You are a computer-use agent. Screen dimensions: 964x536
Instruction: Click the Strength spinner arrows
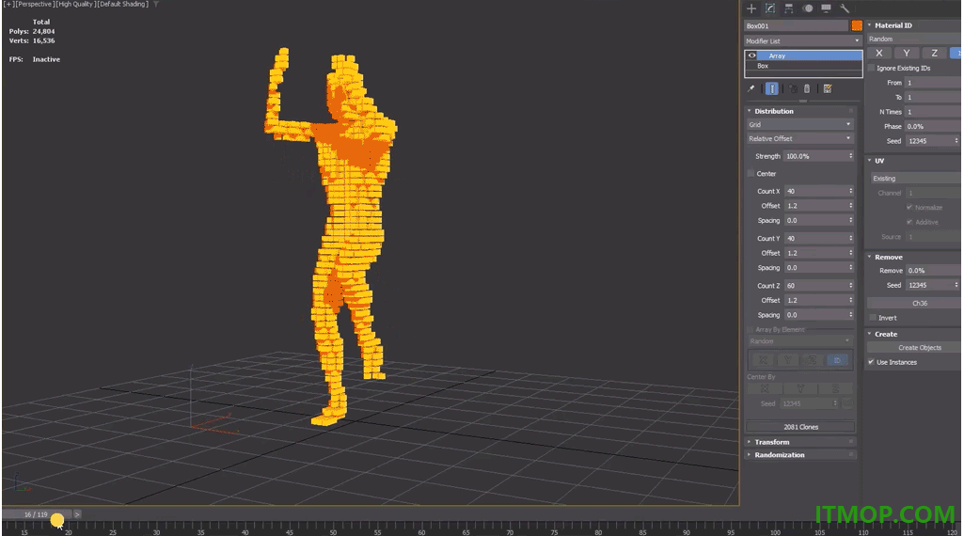[851, 156]
